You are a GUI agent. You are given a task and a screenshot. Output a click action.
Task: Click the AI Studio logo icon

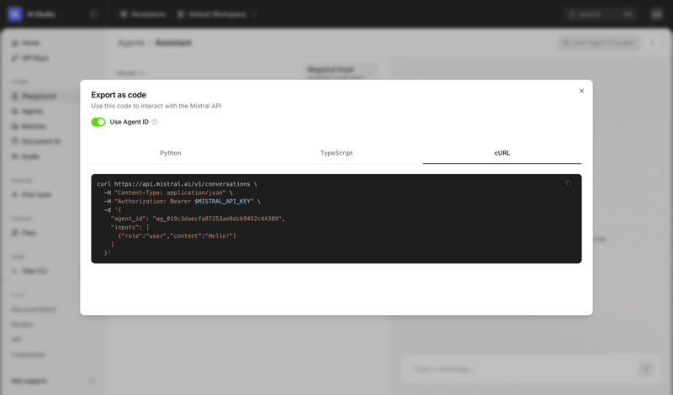tap(14, 14)
